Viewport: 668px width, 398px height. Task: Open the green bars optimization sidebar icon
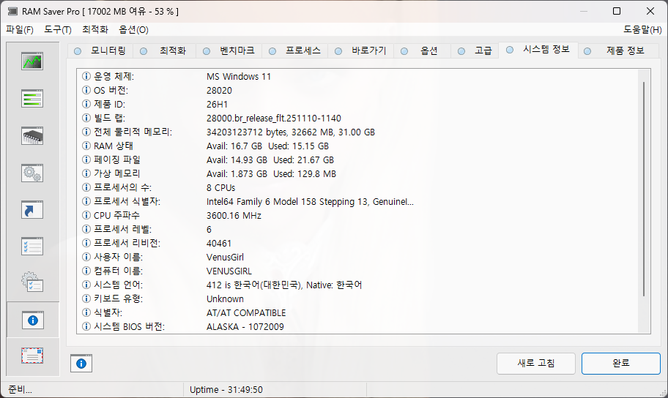coord(32,99)
